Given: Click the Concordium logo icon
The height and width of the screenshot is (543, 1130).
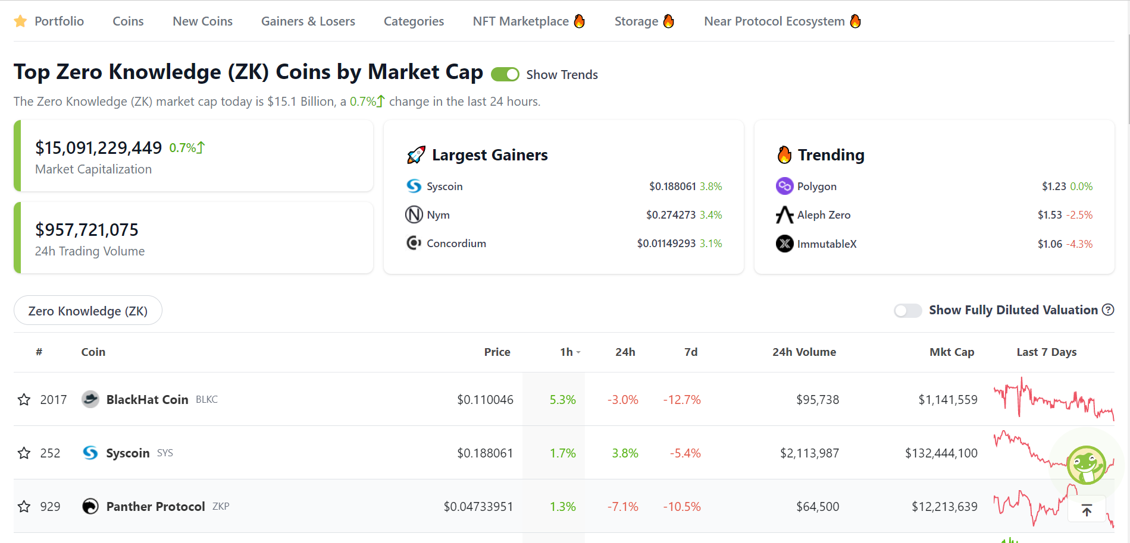Looking at the screenshot, I should [x=414, y=243].
